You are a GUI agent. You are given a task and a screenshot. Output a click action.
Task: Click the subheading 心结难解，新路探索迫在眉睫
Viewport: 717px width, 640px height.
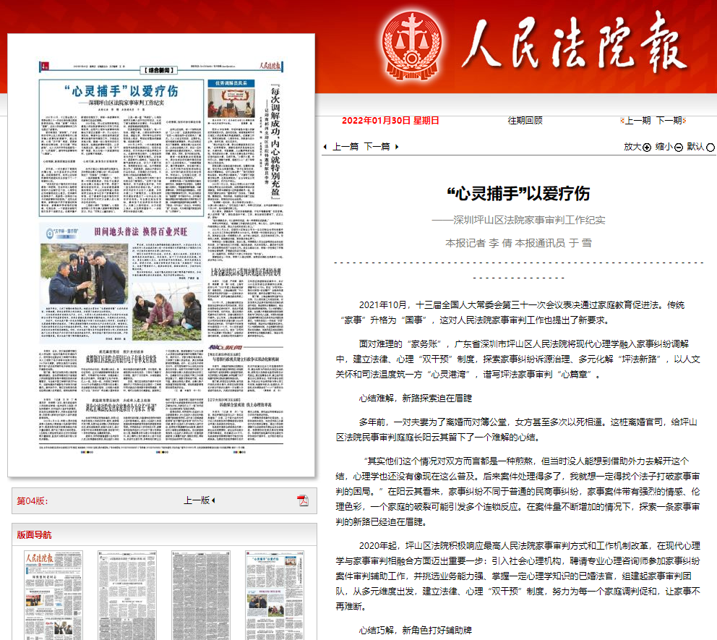[x=415, y=398]
